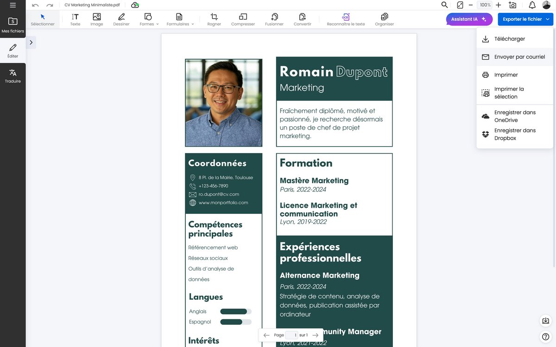The height and width of the screenshot is (347, 556).
Task: Click the Assistant IA button
Action: click(469, 19)
